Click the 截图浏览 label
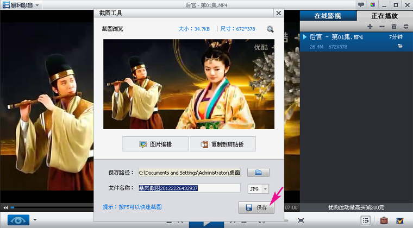This screenshot has height=228, width=413. (112, 29)
